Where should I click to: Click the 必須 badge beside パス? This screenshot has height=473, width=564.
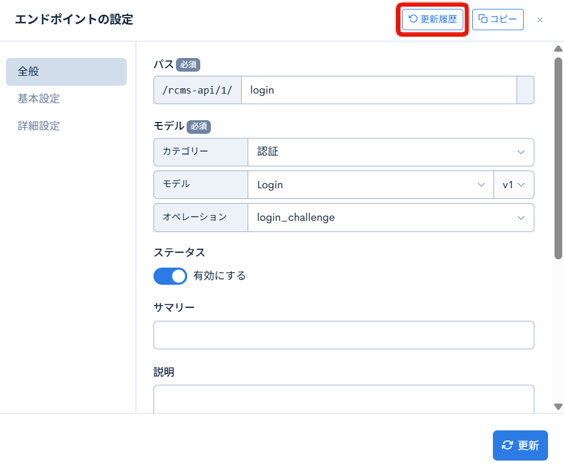188,65
